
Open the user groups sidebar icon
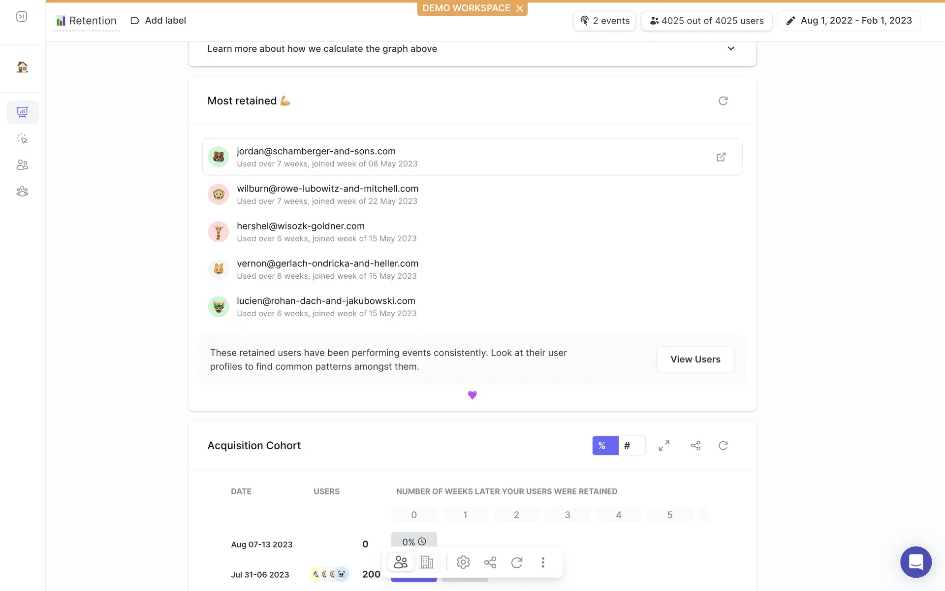[22, 191]
